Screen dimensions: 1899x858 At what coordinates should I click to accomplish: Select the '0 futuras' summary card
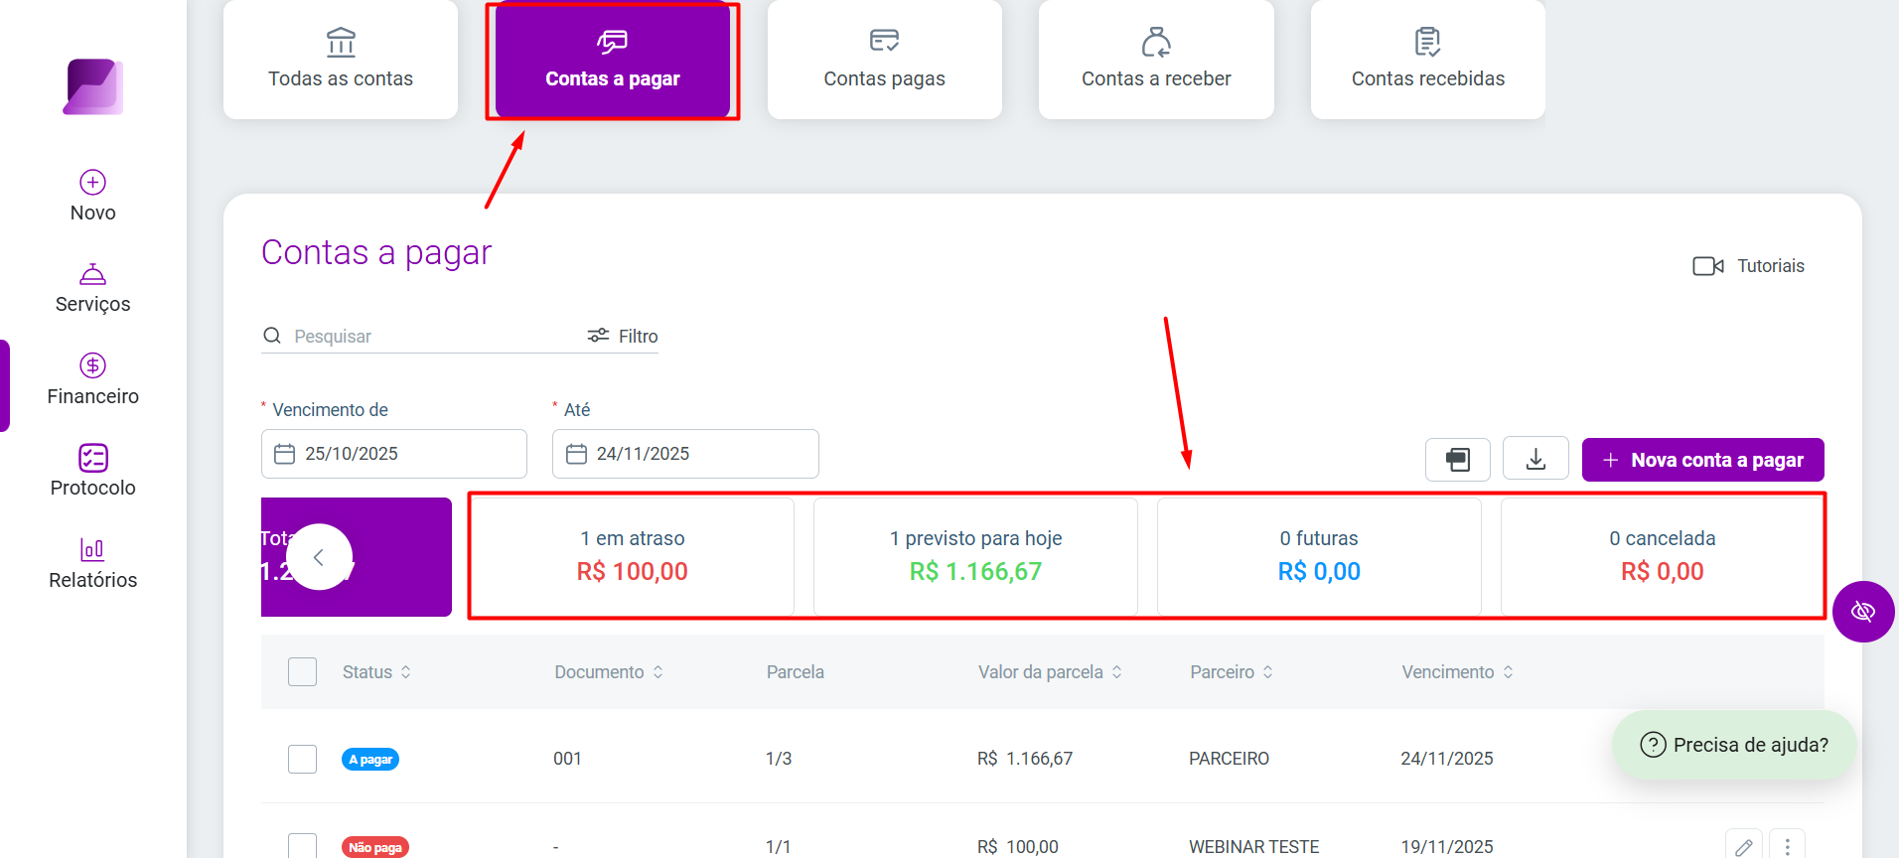[1319, 556]
